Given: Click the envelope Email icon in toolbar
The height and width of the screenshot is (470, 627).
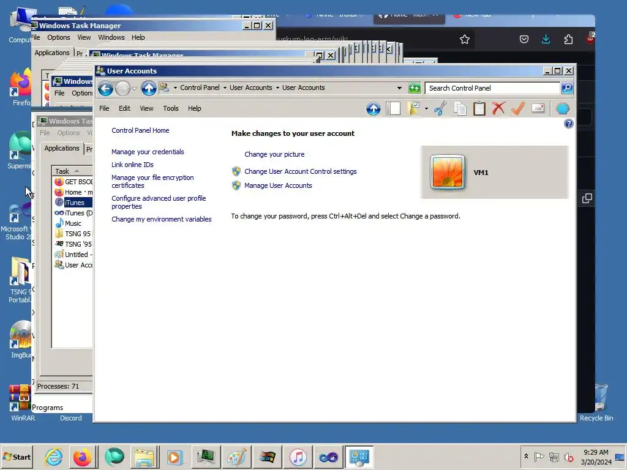Looking at the screenshot, I should click(538, 108).
